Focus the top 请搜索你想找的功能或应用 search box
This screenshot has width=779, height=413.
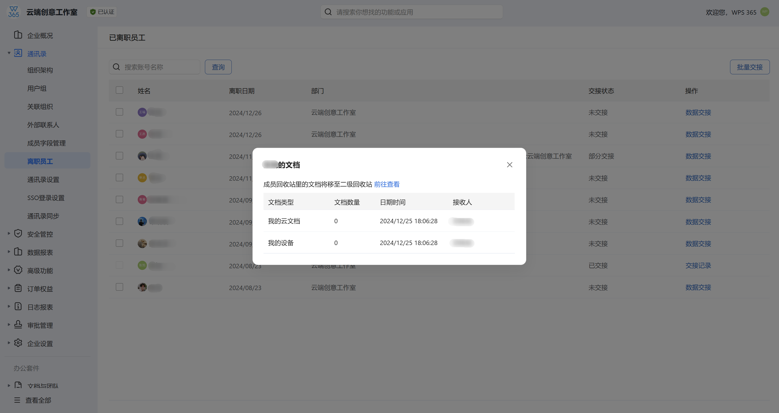point(411,12)
